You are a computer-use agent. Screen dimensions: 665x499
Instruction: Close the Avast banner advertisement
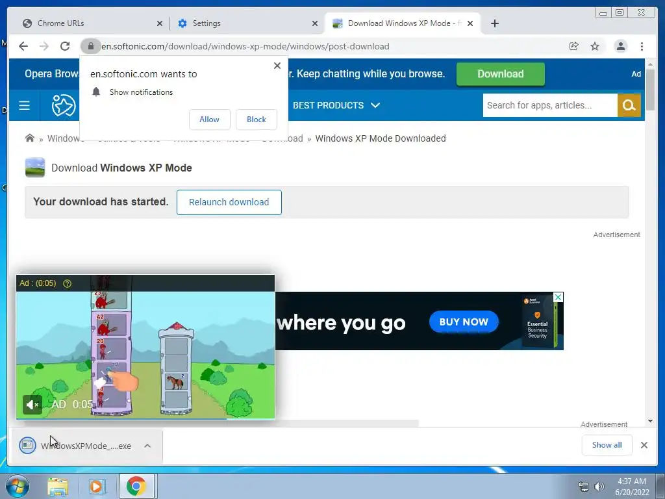[x=558, y=297]
